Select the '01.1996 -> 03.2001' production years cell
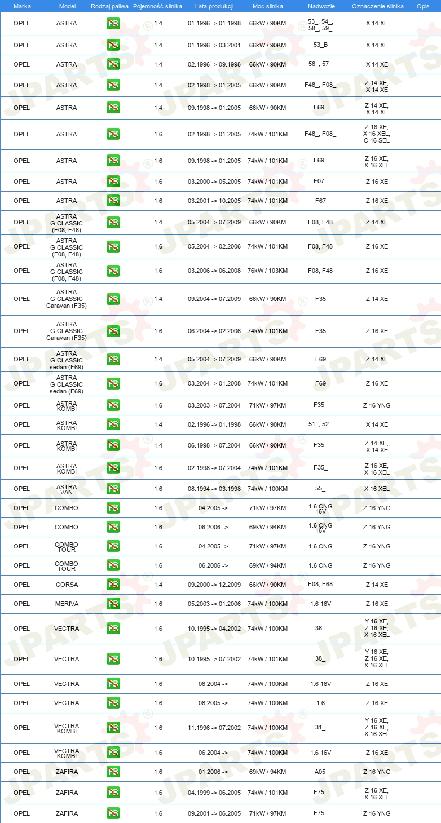The height and width of the screenshot is (823, 441). [x=214, y=45]
